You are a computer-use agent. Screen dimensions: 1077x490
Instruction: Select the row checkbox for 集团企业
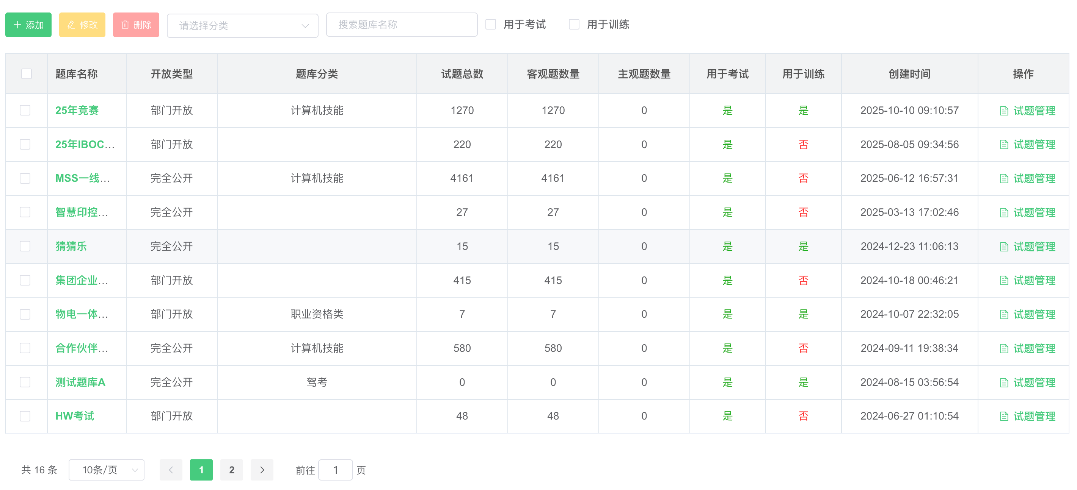click(25, 280)
